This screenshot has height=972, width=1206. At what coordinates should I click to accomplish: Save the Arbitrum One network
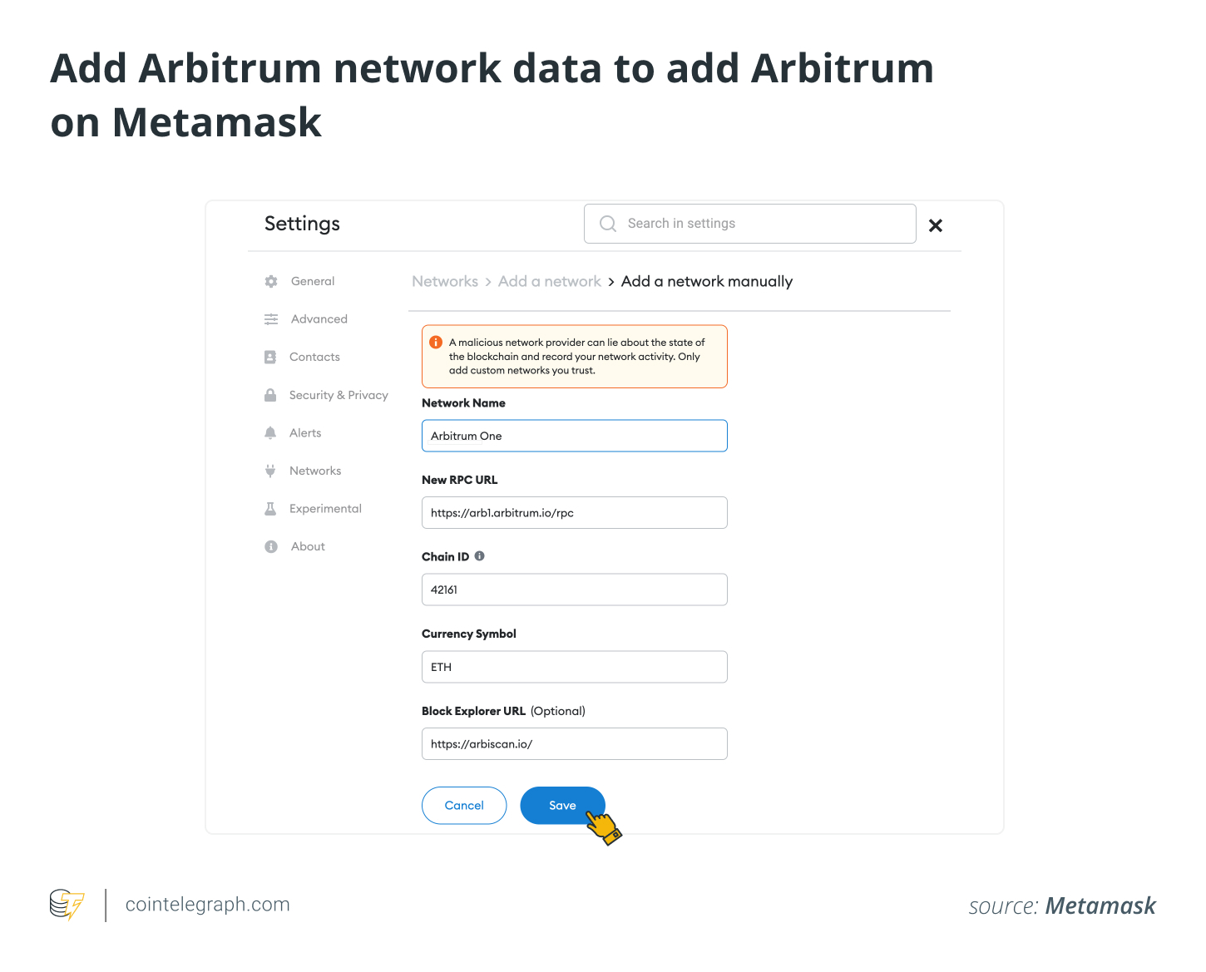click(x=562, y=805)
